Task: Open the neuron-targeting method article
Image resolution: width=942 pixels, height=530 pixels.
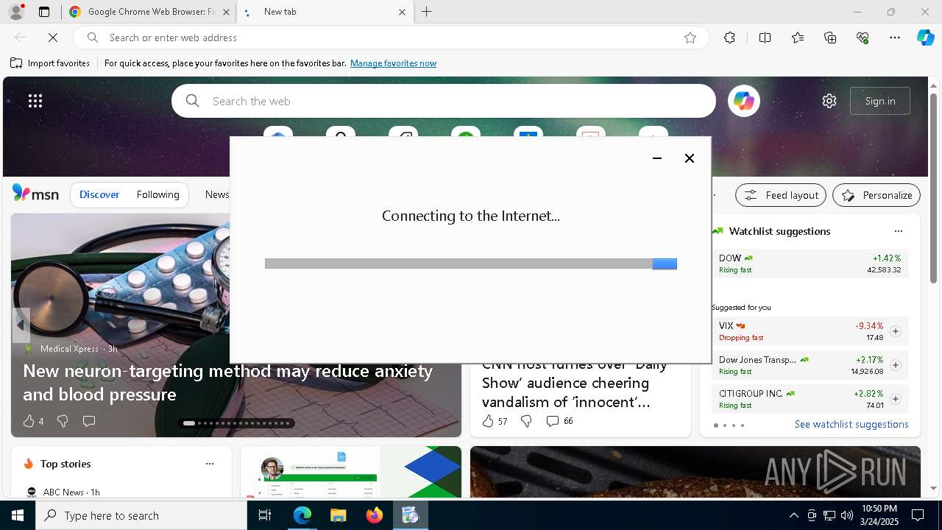Action: [227, 382]
